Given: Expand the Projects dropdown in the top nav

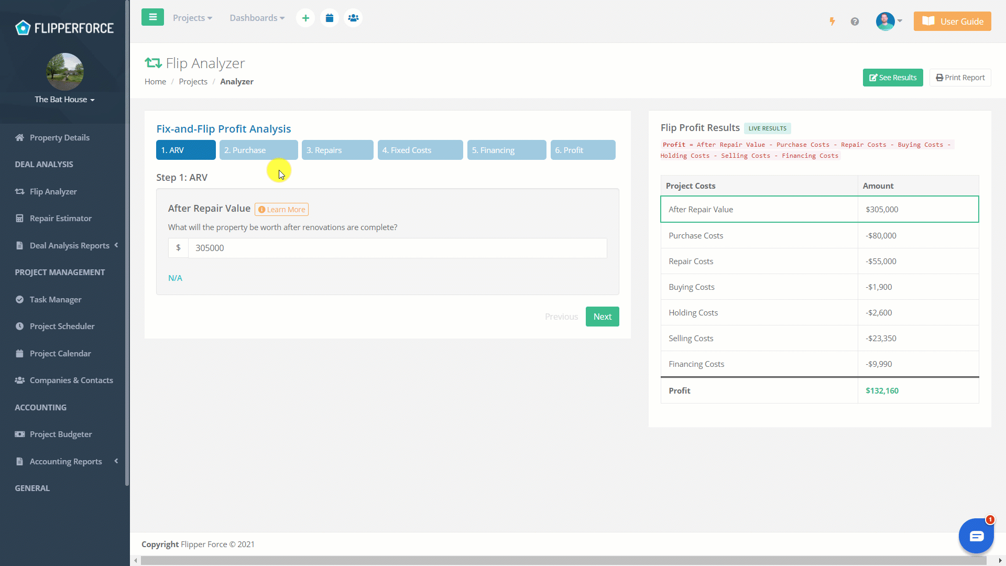Looking at the screenshot, I should click(192, 17).
